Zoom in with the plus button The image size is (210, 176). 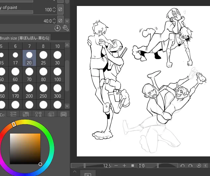pos(124,166)
